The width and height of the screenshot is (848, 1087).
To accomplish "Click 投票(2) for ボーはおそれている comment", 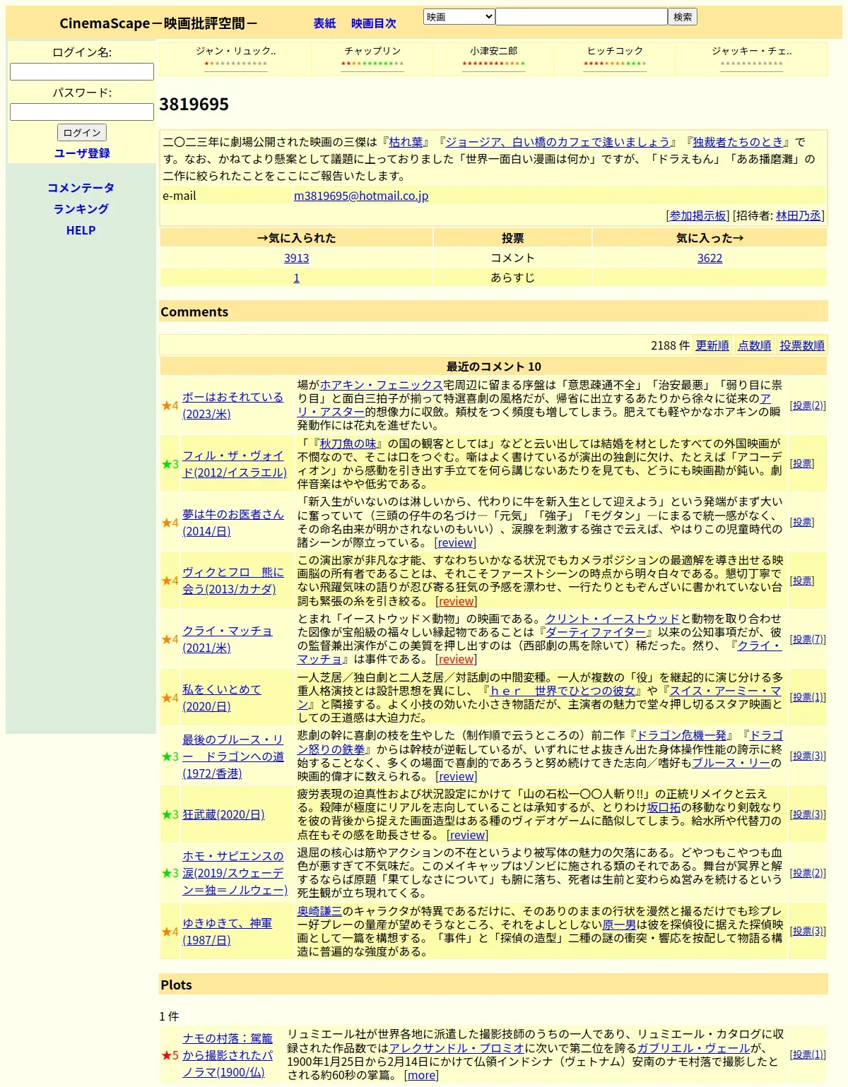I will 808,405.
